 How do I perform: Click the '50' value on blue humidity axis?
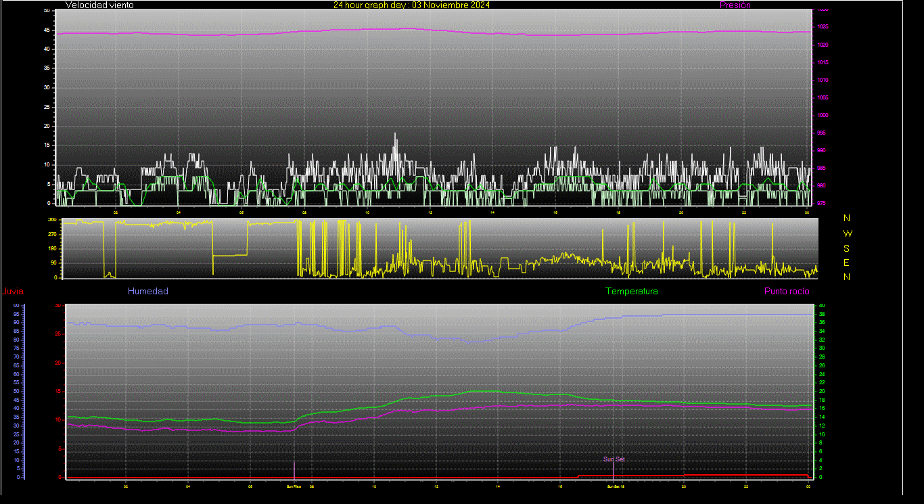(x=16, y=391)
